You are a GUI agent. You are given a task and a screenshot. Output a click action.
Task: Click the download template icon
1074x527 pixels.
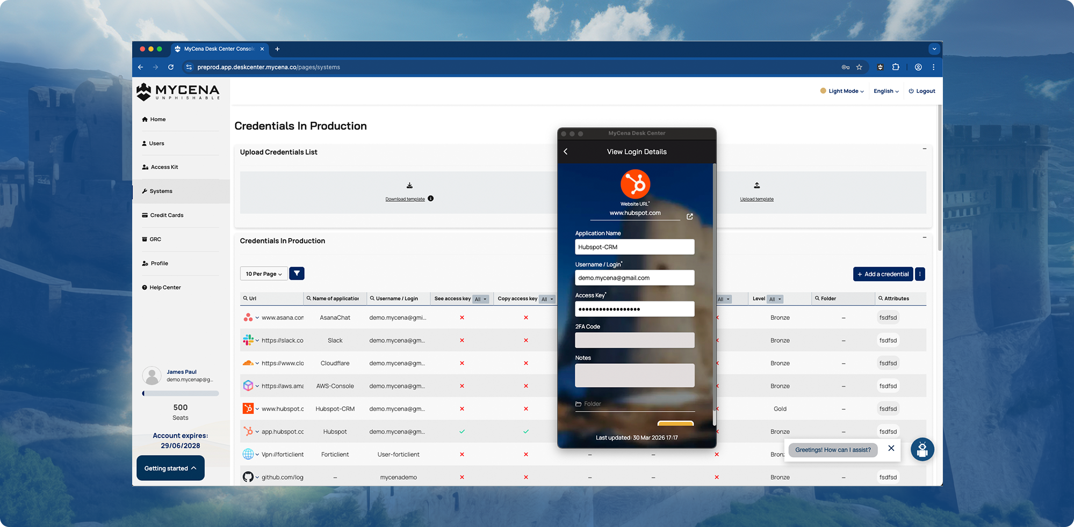tap(409, 186)
